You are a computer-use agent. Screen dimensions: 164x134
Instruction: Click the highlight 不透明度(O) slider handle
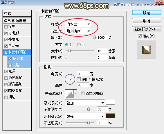point(89,109)
